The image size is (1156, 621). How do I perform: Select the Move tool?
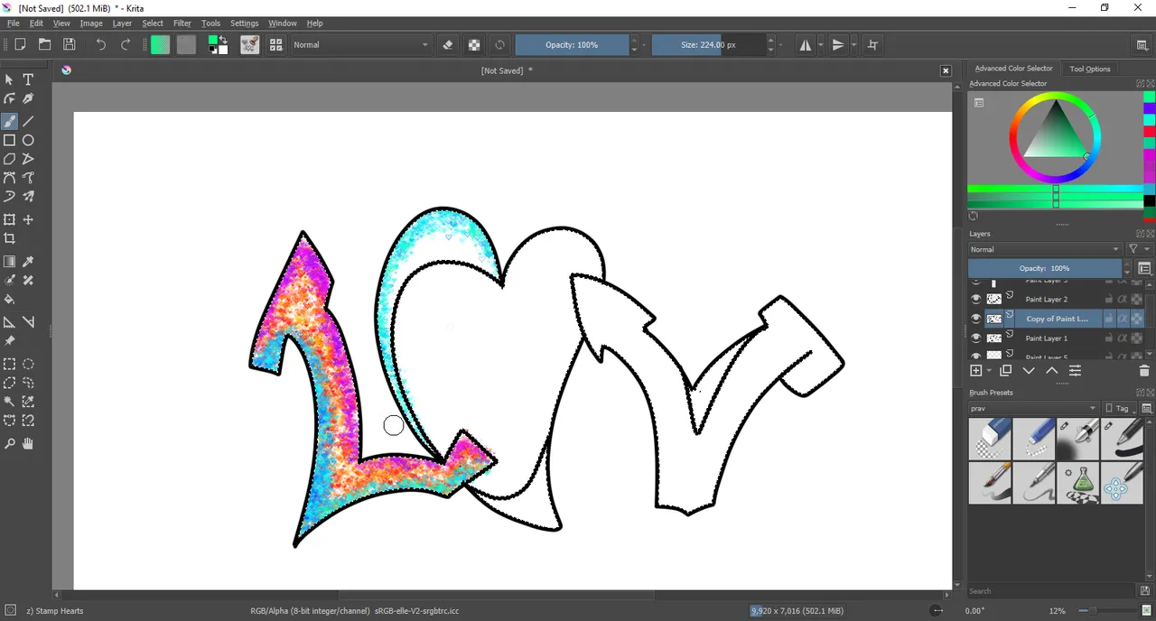(28, 219)
